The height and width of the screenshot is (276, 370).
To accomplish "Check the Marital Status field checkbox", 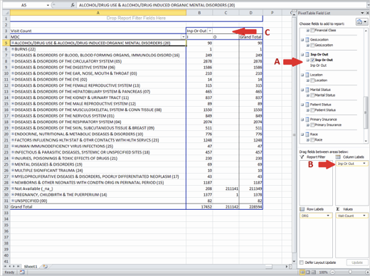I will point(312,95).
